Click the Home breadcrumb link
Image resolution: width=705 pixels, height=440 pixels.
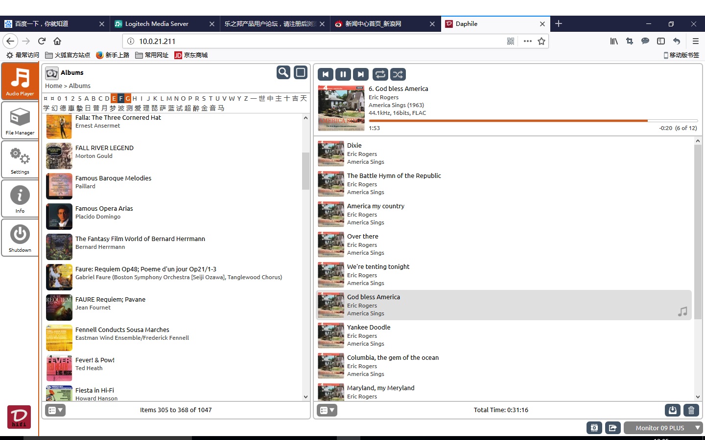pos(53,86)
